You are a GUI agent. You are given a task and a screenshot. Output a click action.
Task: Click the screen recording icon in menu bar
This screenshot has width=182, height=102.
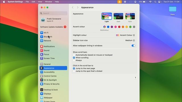(125, 2)
